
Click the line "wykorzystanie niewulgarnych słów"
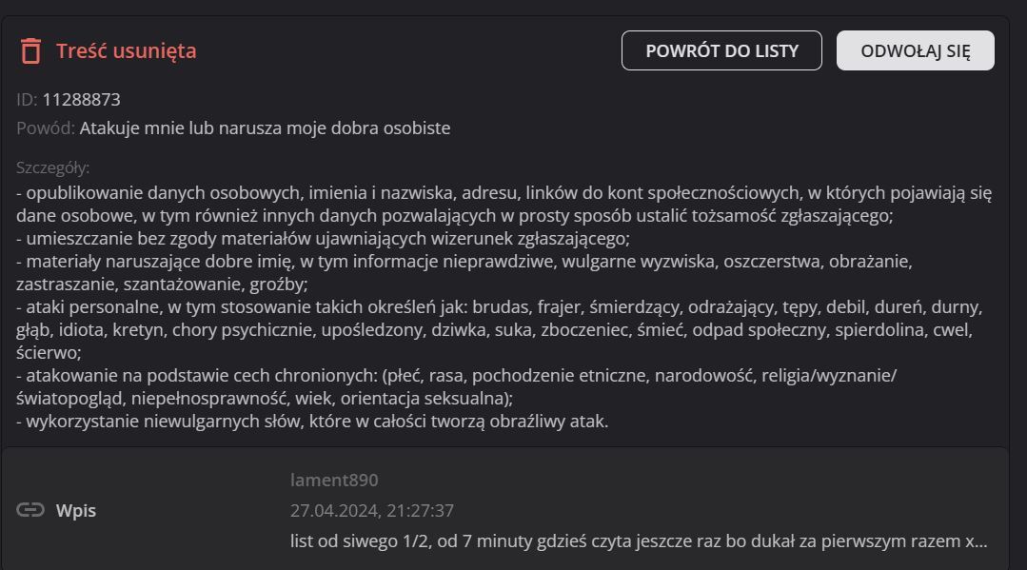point(312,421)
